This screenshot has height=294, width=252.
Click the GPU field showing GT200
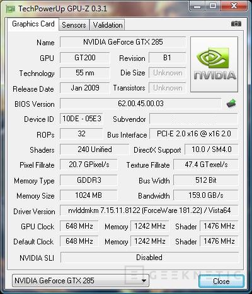point(84,58)
